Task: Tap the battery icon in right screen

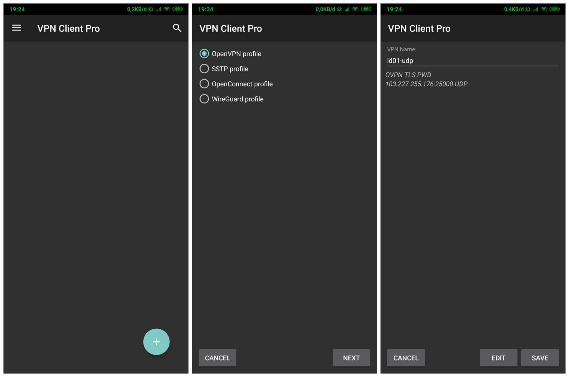Action: click(555, 9)
